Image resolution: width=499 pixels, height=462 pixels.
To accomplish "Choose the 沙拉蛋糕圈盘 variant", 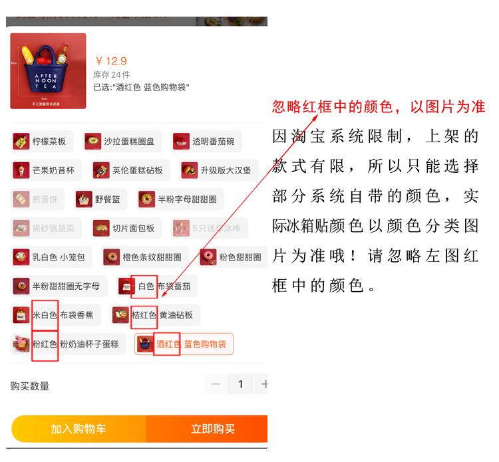I will tap(122, 141).
